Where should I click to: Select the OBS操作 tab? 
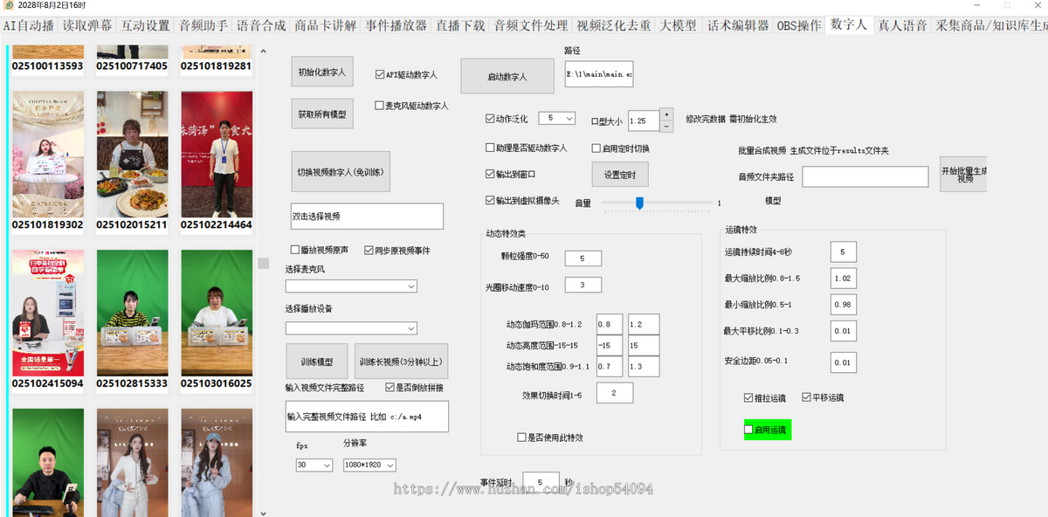coord(799,25)
